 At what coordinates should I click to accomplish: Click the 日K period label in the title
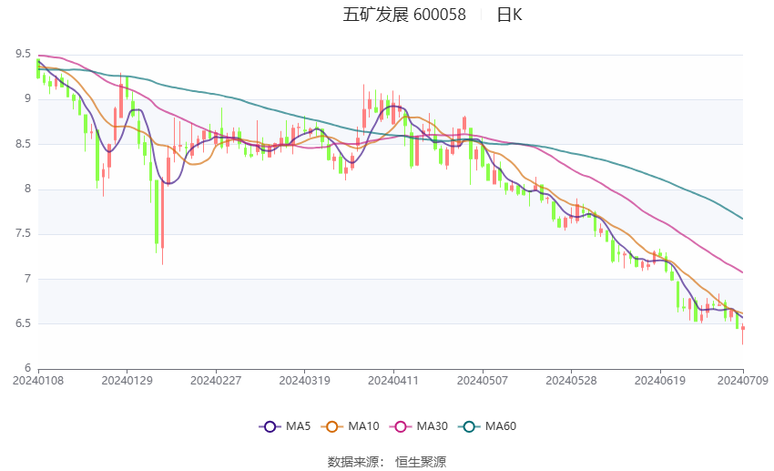509,15
